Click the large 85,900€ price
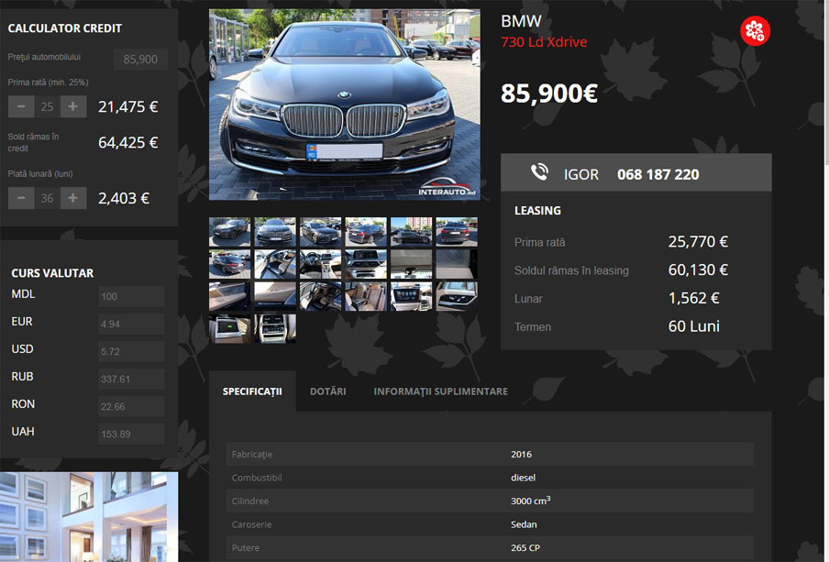Screen dimensions: 829x562 [549, 94]
